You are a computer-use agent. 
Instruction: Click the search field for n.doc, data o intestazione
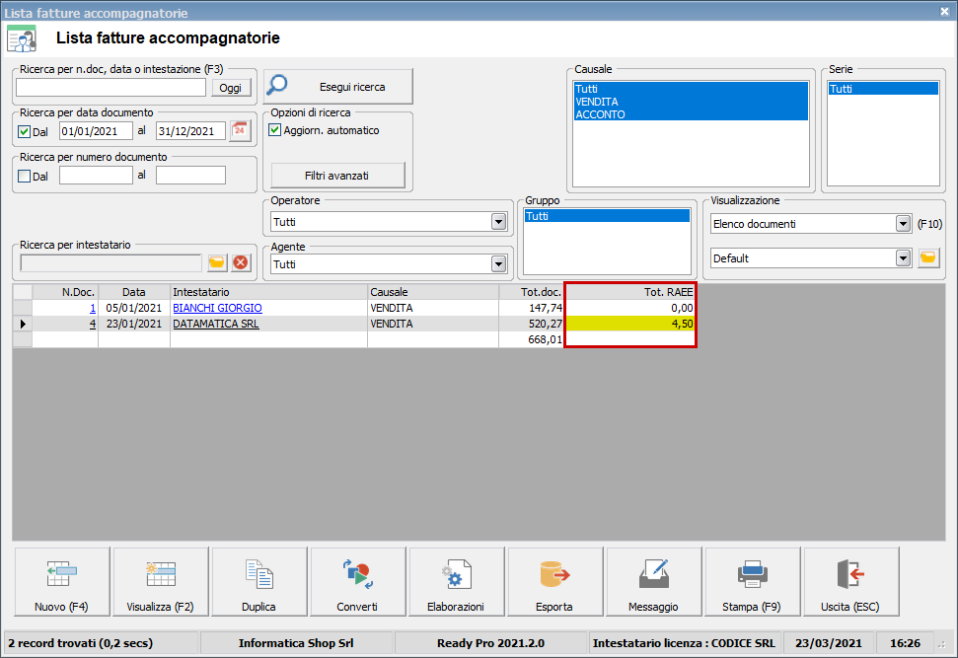coord(111,88)
